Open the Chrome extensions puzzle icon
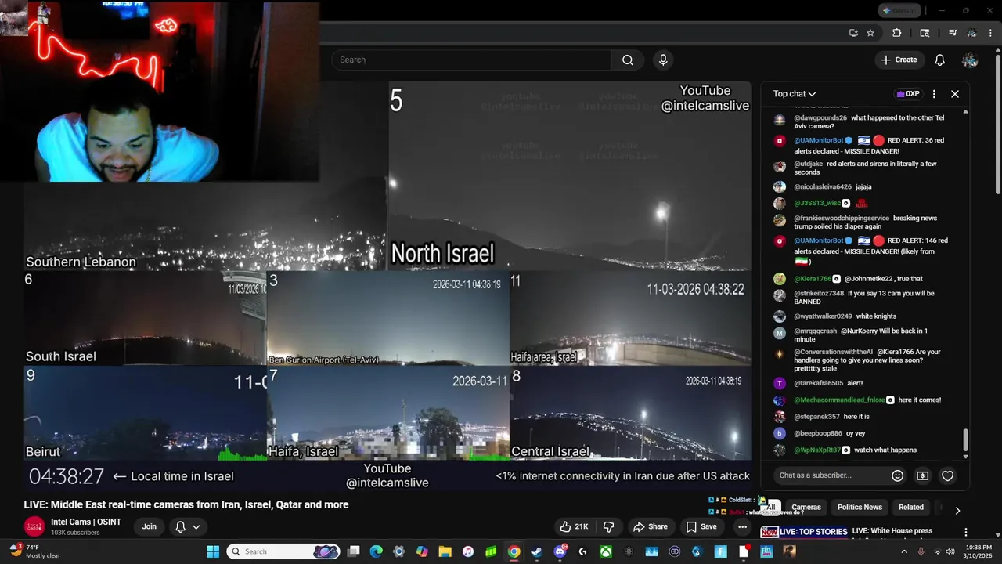The image size is (1002, 564). click(x=897, y=33)
